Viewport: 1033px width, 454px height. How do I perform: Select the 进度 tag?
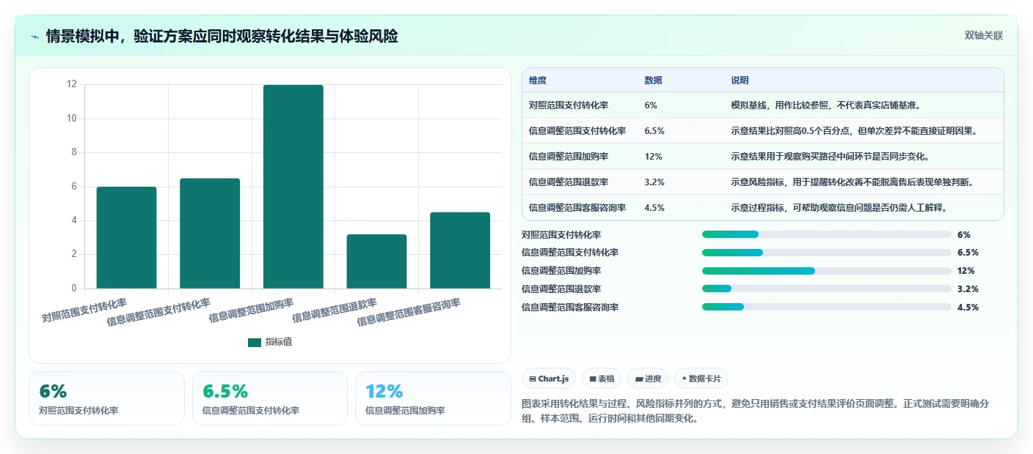coord(649,379)
